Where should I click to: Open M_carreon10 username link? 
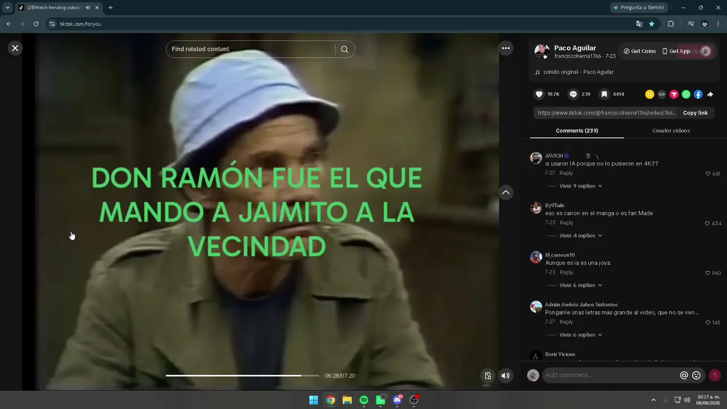coord(560,255)
